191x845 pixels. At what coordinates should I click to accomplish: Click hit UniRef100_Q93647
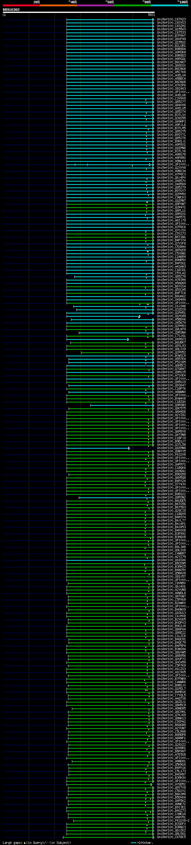[171, 385]
